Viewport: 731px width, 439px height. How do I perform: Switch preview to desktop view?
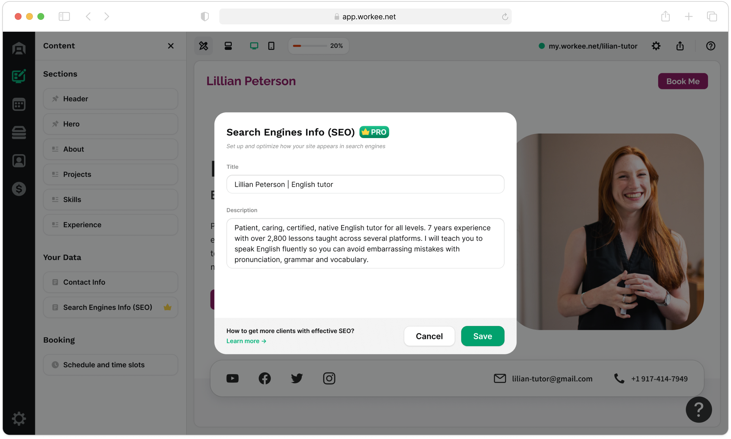tap(254, 46)
